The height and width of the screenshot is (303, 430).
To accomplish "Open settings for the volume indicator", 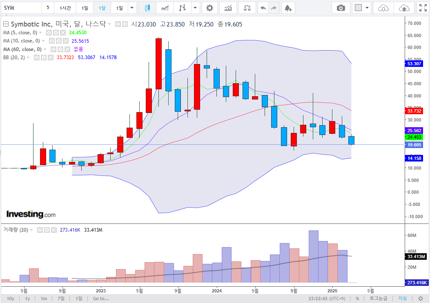I will tap(47, 230).
